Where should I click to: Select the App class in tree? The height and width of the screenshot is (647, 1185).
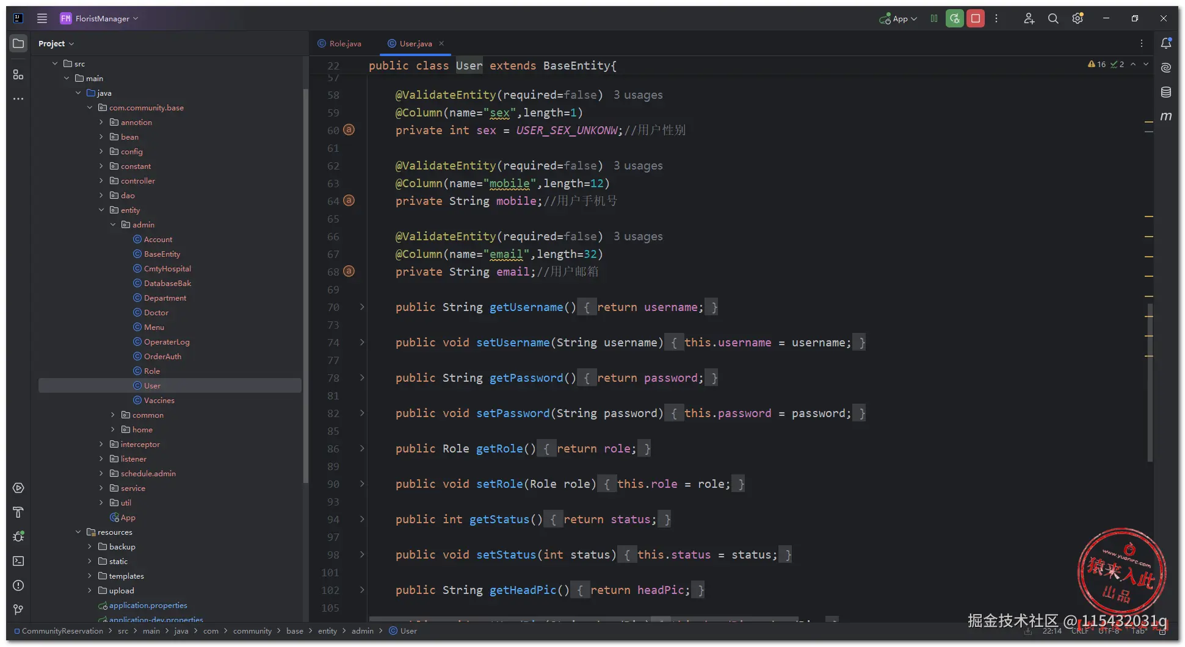tap(128, 517)
